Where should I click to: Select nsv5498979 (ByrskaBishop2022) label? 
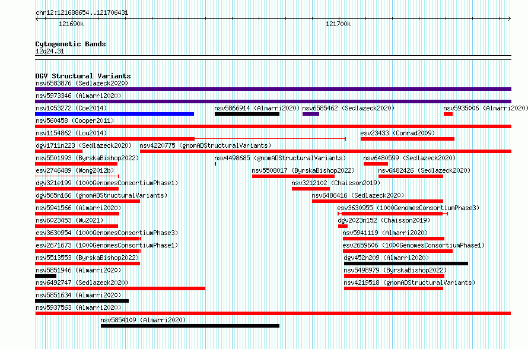point(395,270)
